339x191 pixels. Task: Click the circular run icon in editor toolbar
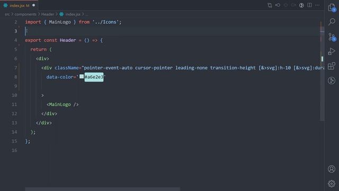301,5
